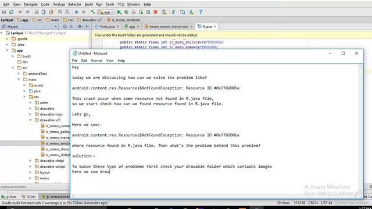Click the Undo arrow icon
Image resolution: width=372 pixels, height=209 pixels.
pos(20,12)
